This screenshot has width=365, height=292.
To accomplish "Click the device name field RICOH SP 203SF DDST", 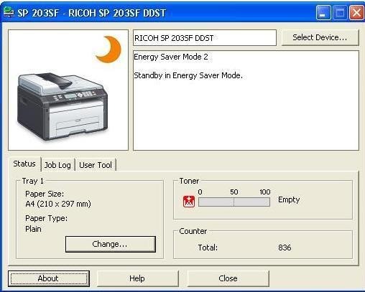I will [x=205, y=38].
